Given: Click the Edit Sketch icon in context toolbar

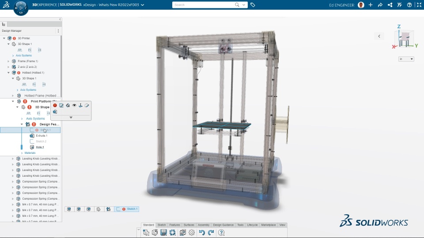Looking at the screenshot, I should click(x=61, y=105).
